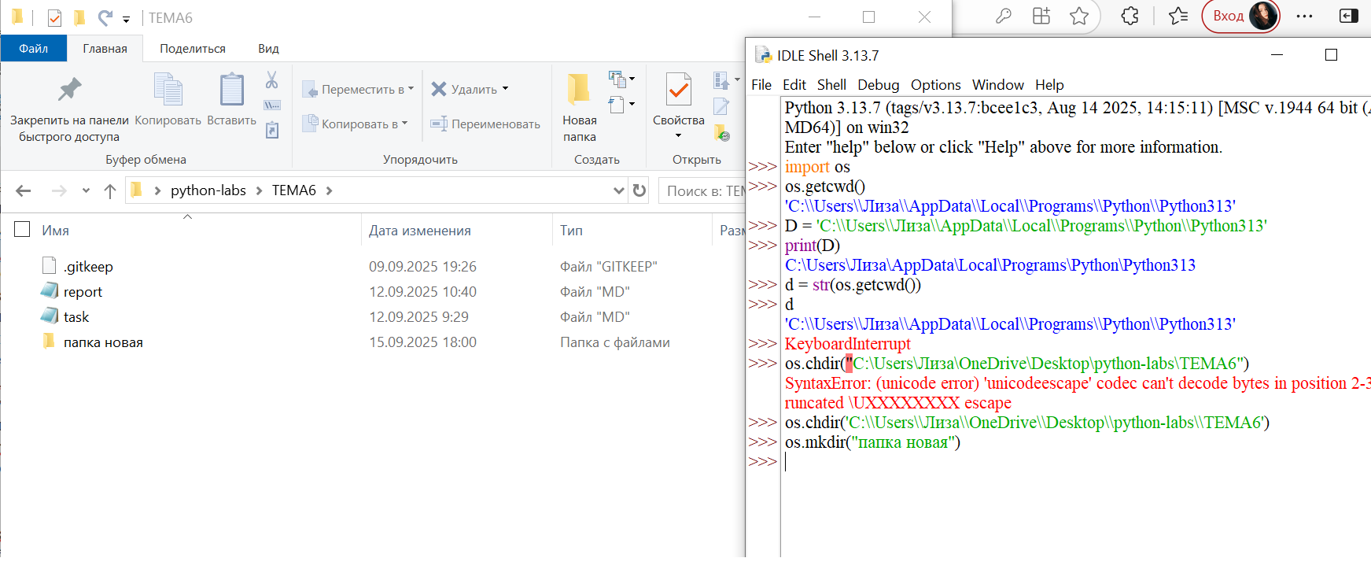Viewport: 1371px width, 569px height.
Task: Open the Options menu in IDLE
Action: pyautogui.click(x=935, y=85)
